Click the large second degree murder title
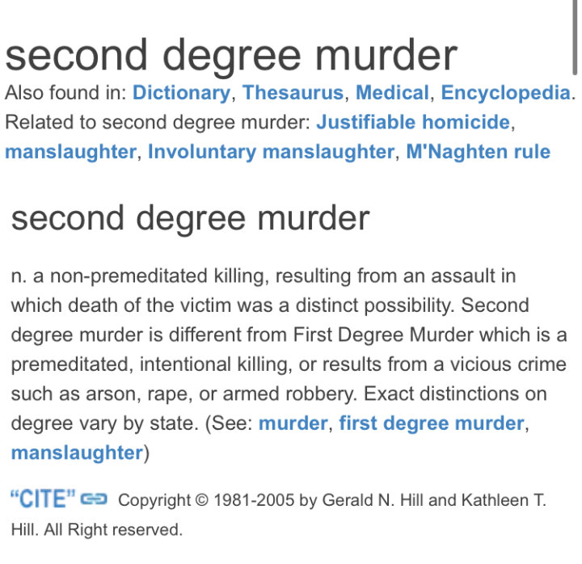The height and width of the screenshot is (564, 582). 231,57
